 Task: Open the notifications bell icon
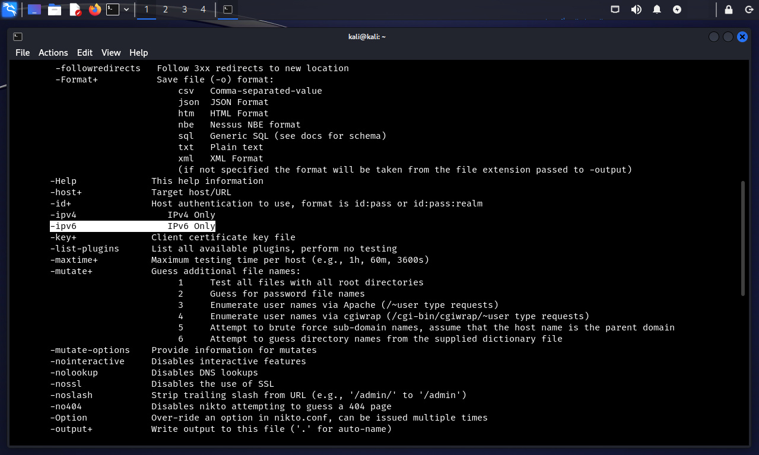(x=657, y=9)
